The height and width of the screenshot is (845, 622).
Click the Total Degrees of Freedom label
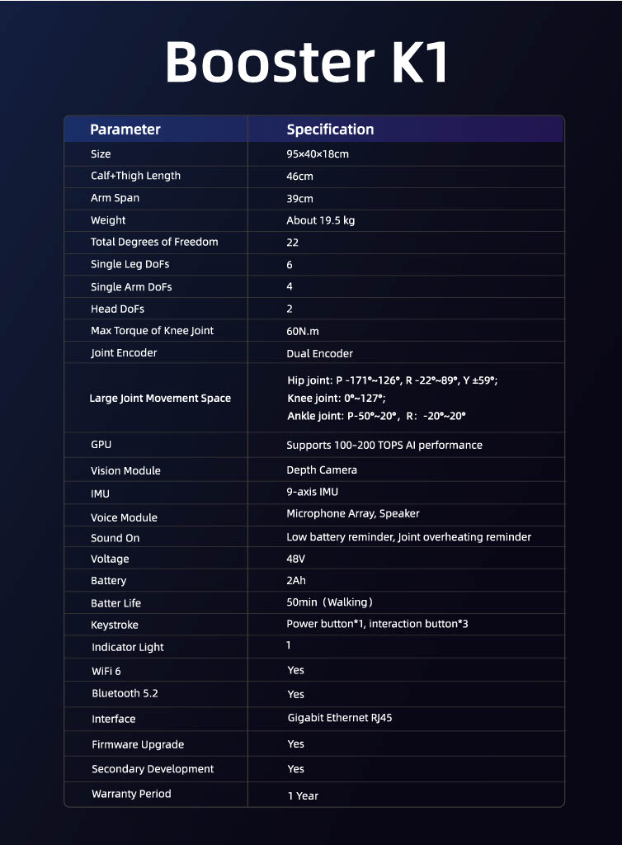(154, 242)
